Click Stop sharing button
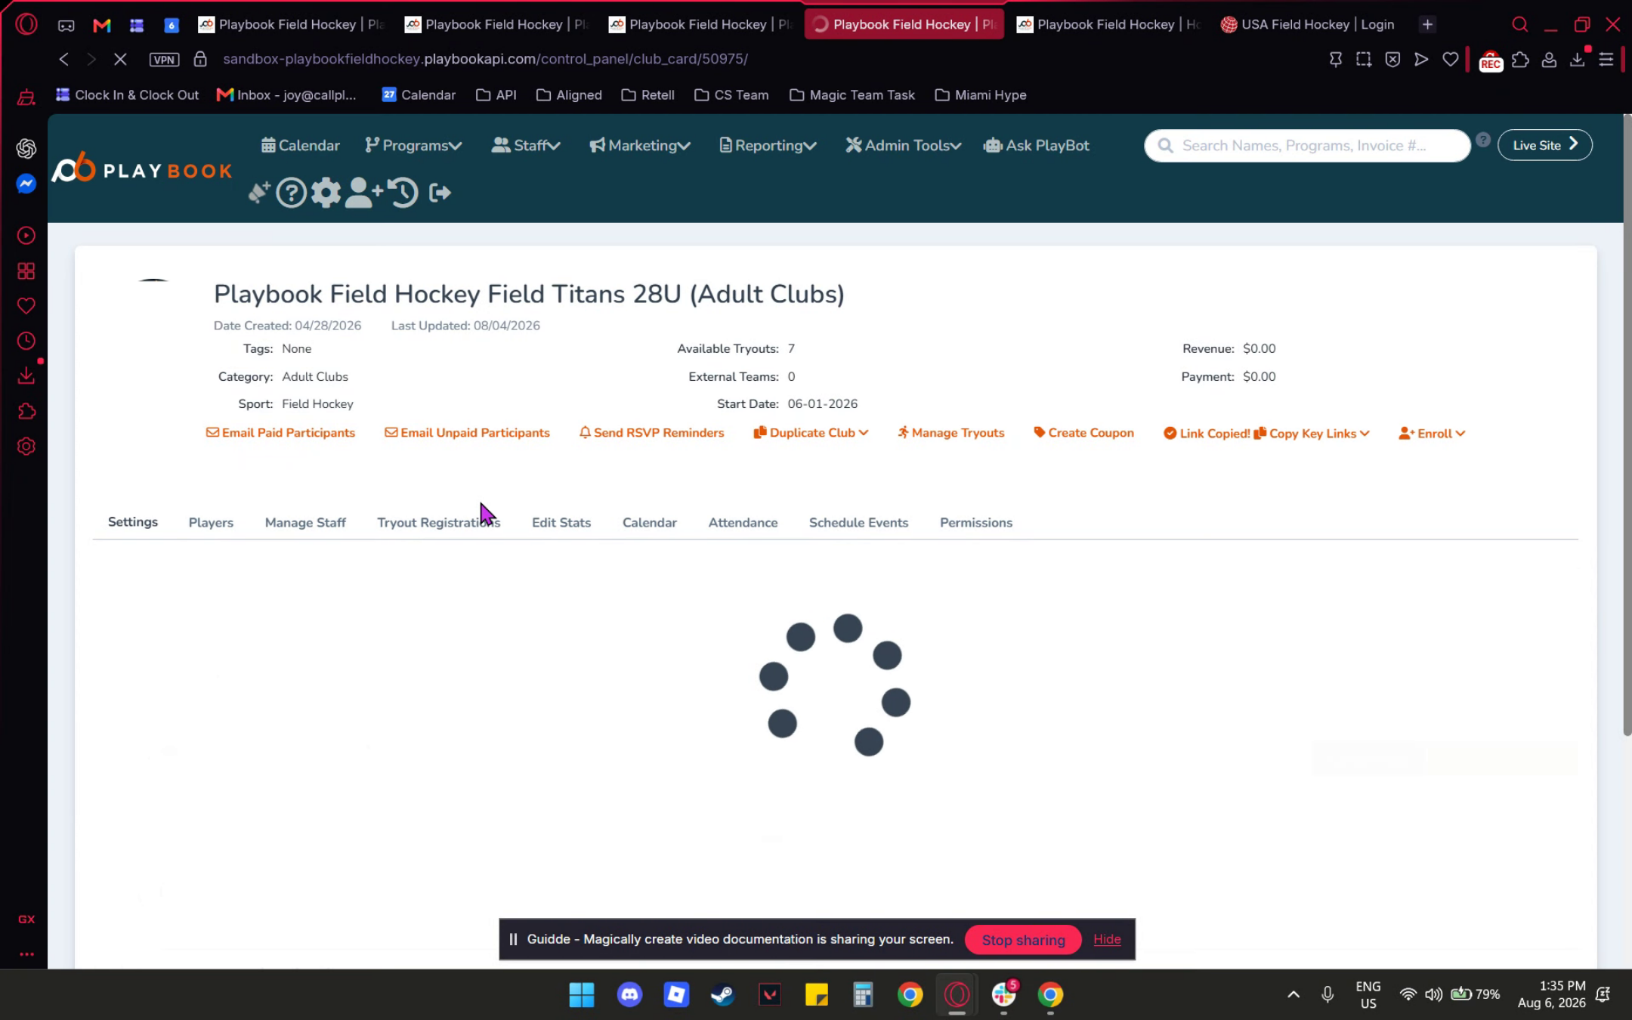Image resolution: width=1632 pixels, height=1020 pixels. click(x=1023, y=940)
